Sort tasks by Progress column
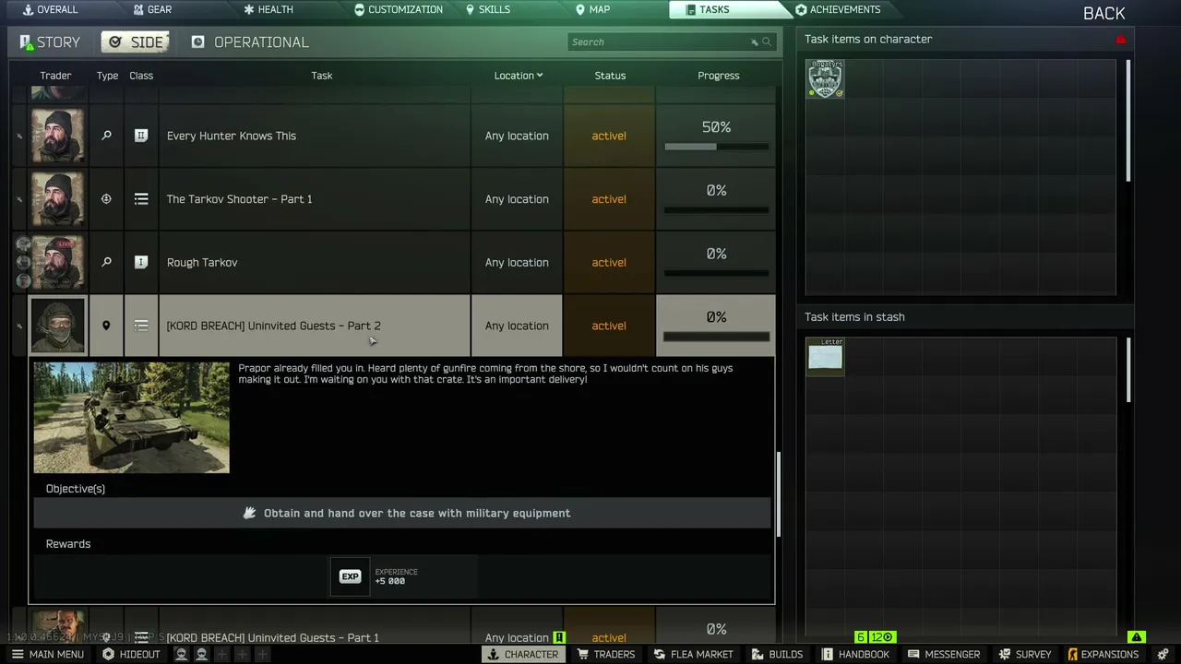 tap(718, 76)
